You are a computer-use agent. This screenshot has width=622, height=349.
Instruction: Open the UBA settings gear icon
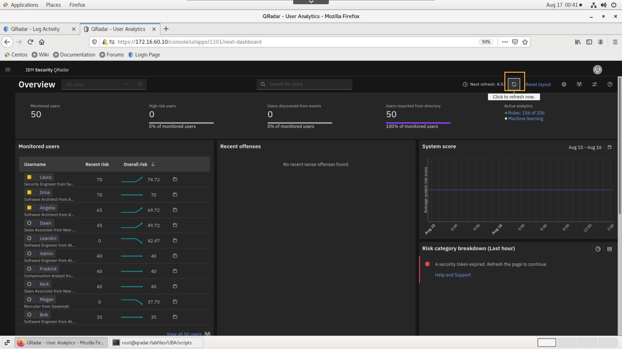click(564, 84)
